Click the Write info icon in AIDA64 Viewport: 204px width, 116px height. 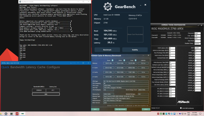click(124, 60)
